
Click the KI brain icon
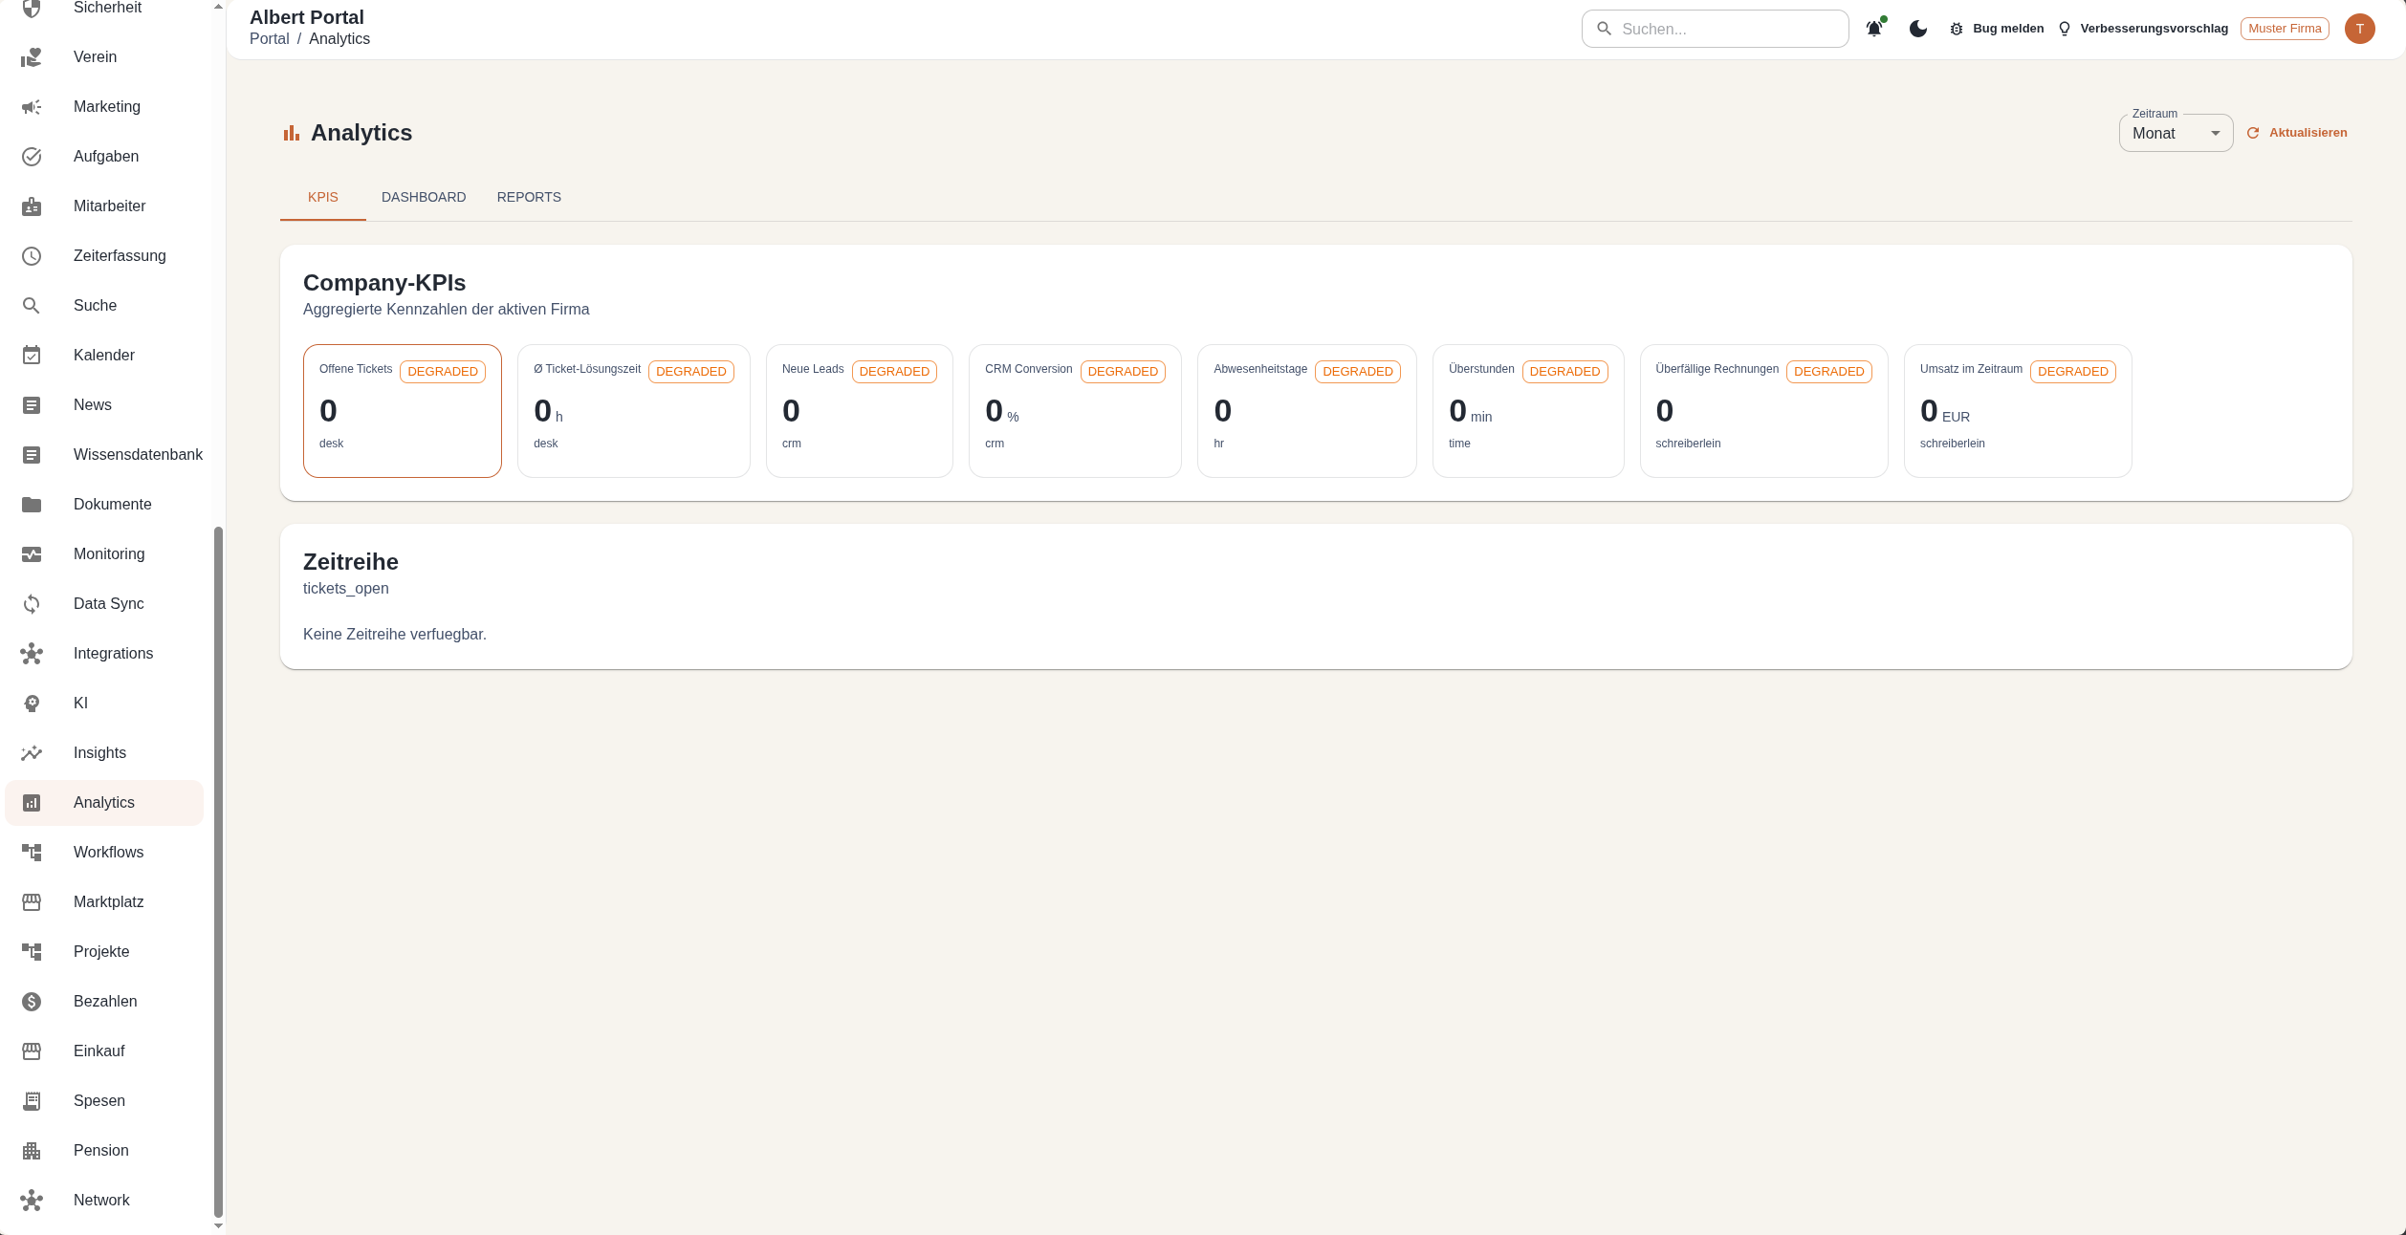32,704
